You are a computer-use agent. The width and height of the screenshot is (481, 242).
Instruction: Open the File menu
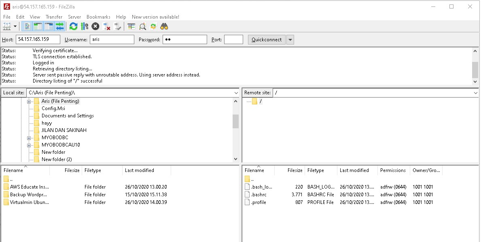pyautogui.click(x=7, y=17)
